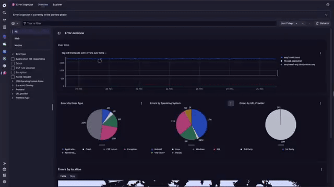This screenshot has height=187, width=334.
Task: Open the seventh app icon in the left dock
Action: (x=5, y=51)
